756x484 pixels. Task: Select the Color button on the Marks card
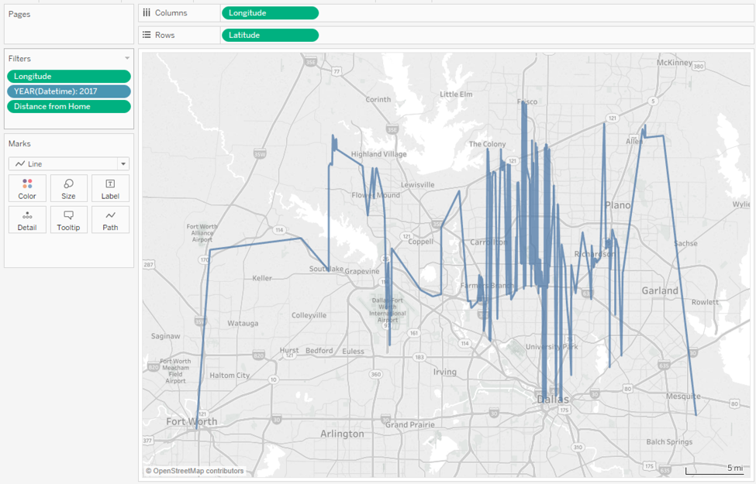[26, 188]
